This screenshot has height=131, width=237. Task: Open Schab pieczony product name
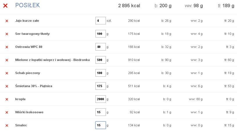click(x=28, y=73)
